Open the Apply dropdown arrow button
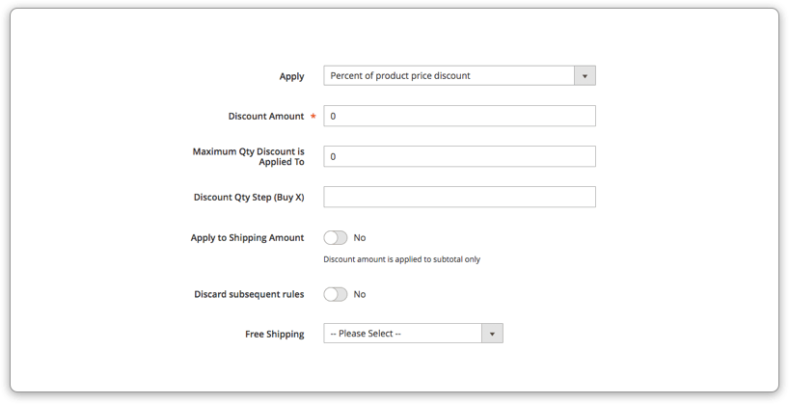Screen dimensions: 789x404 pyautogui.click(x=585, y=76)
